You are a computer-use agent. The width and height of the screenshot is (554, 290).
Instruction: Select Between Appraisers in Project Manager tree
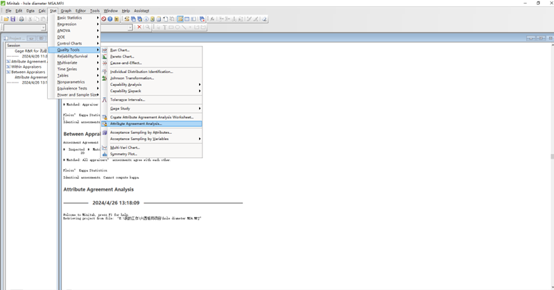[x=28, y=71]
